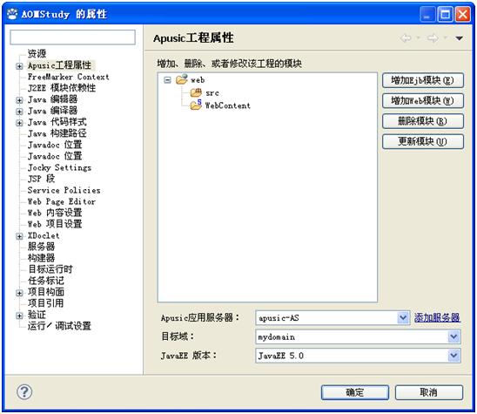Open the view menu black triangle

click(459, 38)
